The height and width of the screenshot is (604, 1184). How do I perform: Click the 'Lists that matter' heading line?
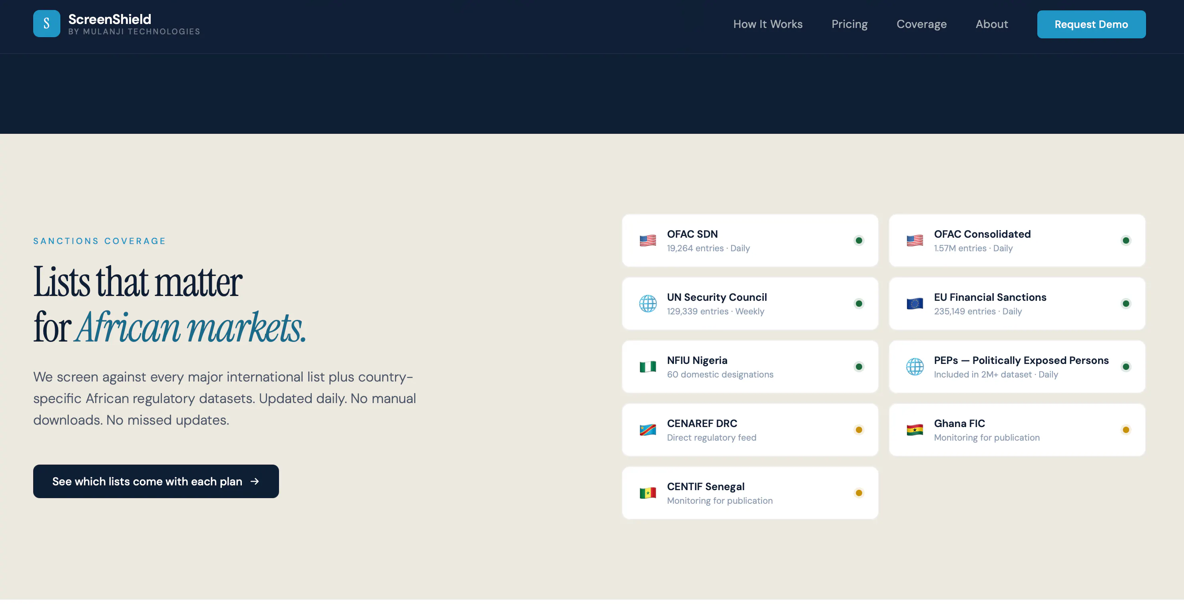pyautogui.click(x=138, y=282)
